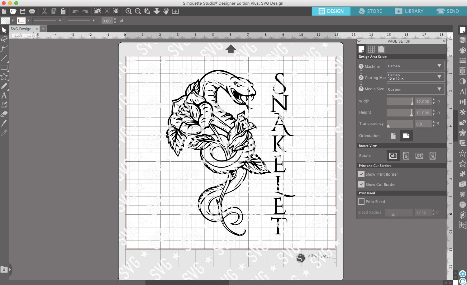Select landscape orientation for the page
This screenshot has width=467, height=285.
(x=406, y=135)
